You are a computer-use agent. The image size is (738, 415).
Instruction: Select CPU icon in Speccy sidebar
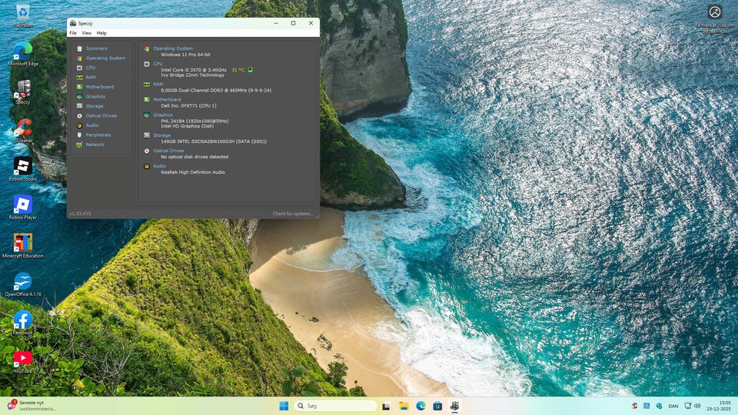click(x=79, y=68)
